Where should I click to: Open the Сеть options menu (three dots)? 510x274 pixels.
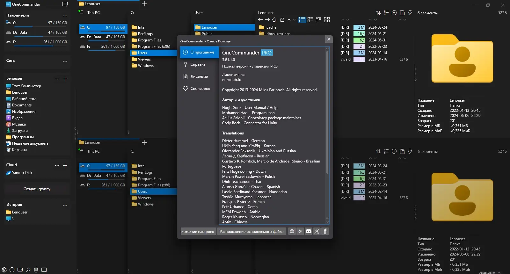[65, 61]
